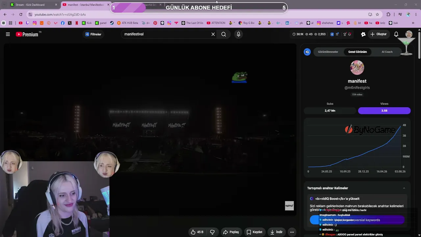Open the Filtreler filter button
421x237 pixels.
pyautogui.click(x=93, y=34)
